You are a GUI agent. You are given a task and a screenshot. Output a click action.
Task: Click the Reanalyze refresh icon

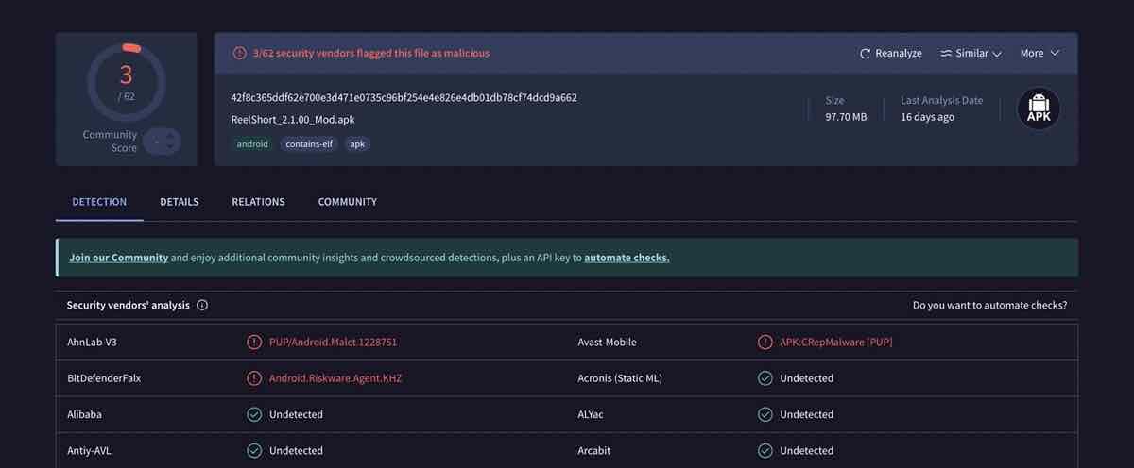point(865,54)
